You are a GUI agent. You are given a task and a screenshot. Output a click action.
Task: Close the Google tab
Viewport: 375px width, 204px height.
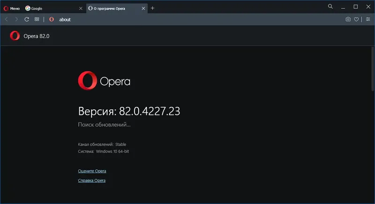click(x=81, y=8)
